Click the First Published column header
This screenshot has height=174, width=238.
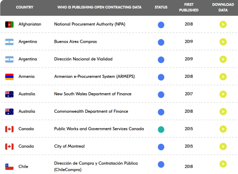(x=189, y=7)
